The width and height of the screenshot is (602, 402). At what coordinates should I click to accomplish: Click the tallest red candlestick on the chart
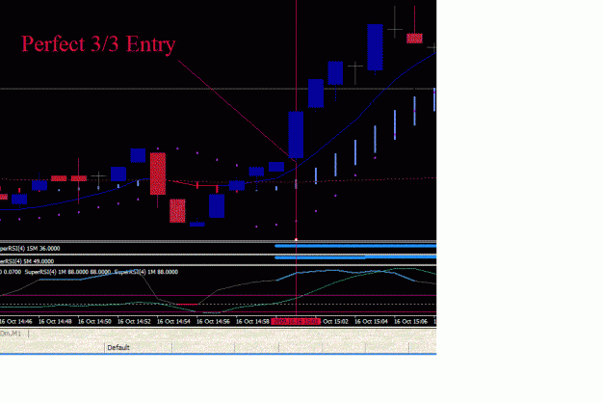158,174
